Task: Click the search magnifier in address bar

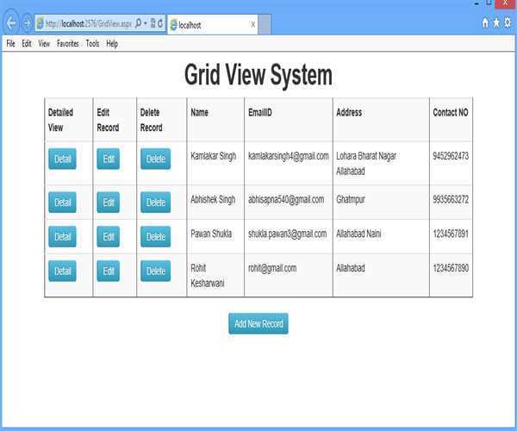Action: [x=139, y=24]
